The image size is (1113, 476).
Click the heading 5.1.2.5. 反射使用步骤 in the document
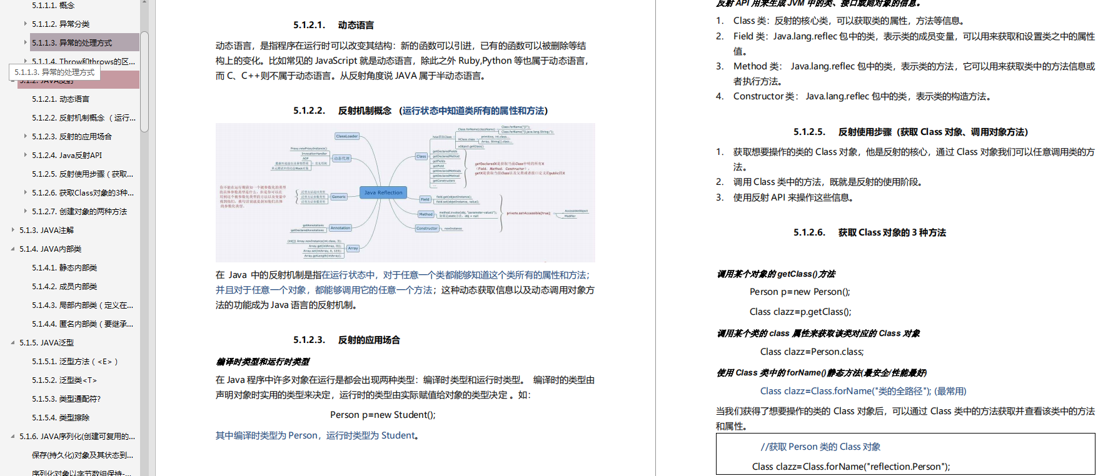(910, 132)
